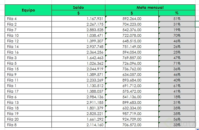
Task: Select the $ subheader under Saldo
Action: (78, 13)
